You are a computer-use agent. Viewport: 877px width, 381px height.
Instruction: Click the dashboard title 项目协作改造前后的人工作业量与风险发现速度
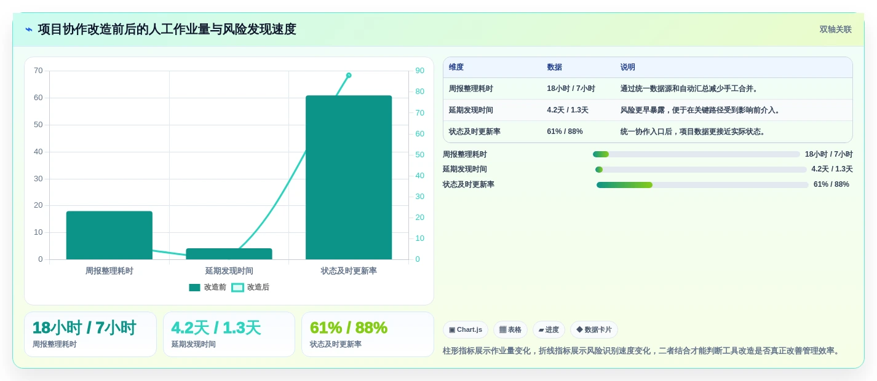tap(167, 29)
